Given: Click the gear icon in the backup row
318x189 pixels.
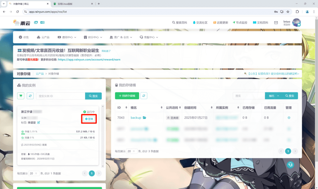Looking at the screenshot, I should click(289, 118).
